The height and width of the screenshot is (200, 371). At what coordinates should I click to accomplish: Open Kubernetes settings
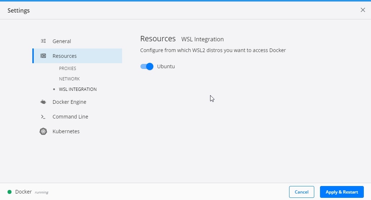click(x=66, y=131)
